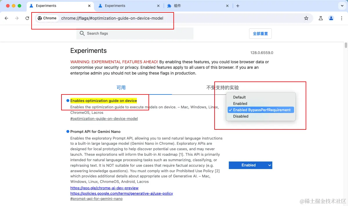
Task: Click the Prompt API for Gemini Nano title
Action: point(95,131)
